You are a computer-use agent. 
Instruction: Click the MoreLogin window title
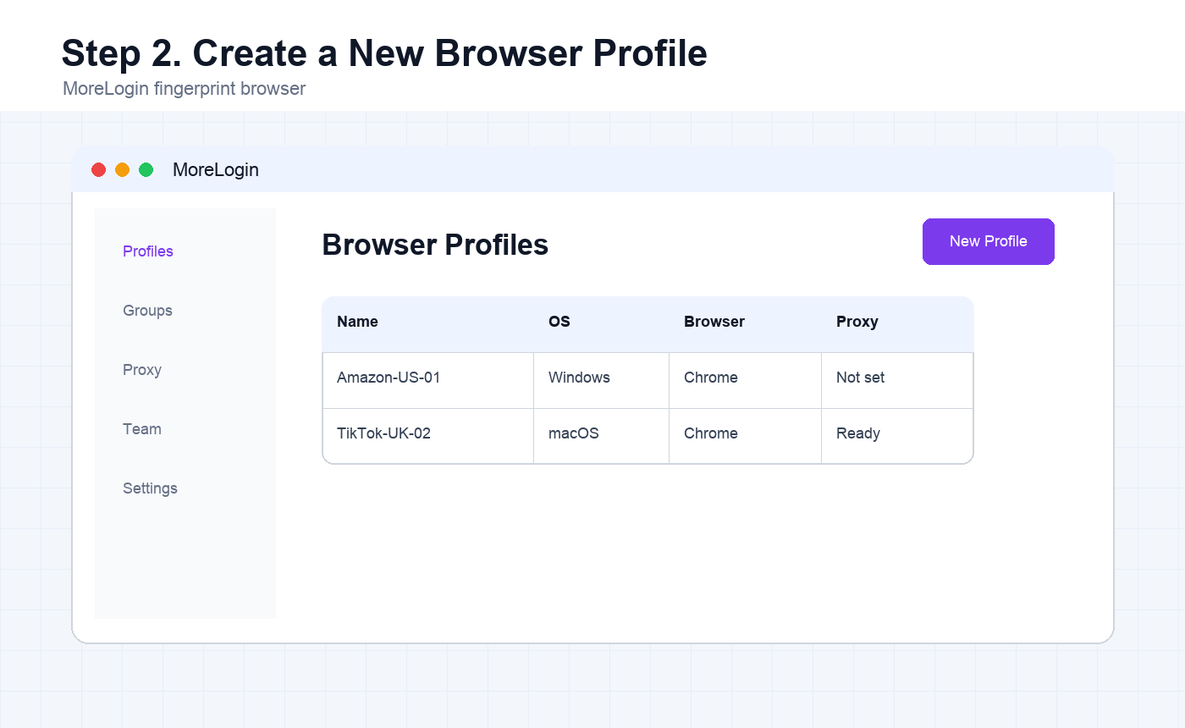pos(216,169)
